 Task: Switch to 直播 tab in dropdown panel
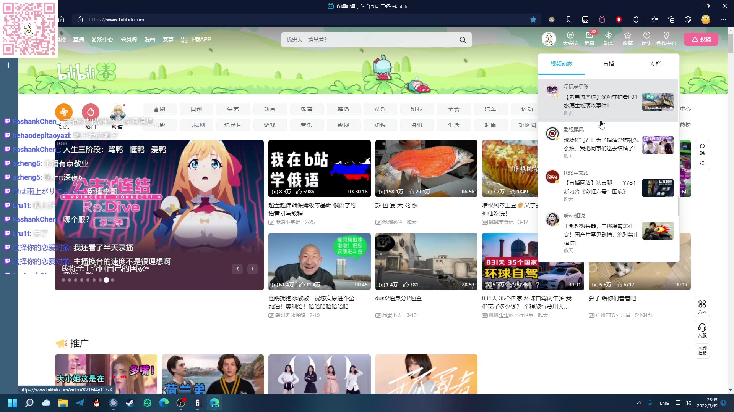pyautogui.click(x=609, y=64)
